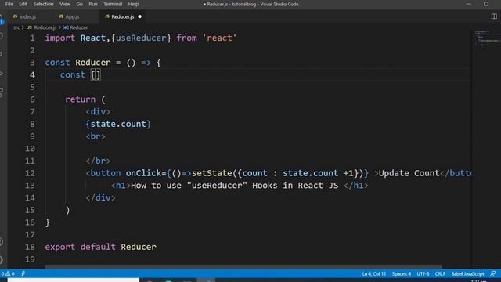Image resolution: width=501 pixels, height=282 pixels.
Task: Click the Reducer.js breadcrumb
Action: pyautogui.click(x=45, y=28)
